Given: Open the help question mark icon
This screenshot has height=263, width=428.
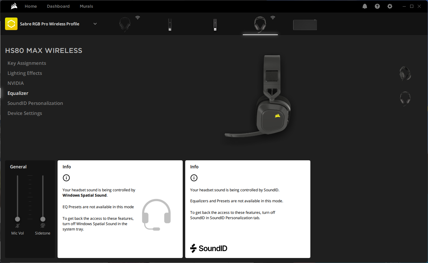Looking at the screenshot, I should click(377, 6).
